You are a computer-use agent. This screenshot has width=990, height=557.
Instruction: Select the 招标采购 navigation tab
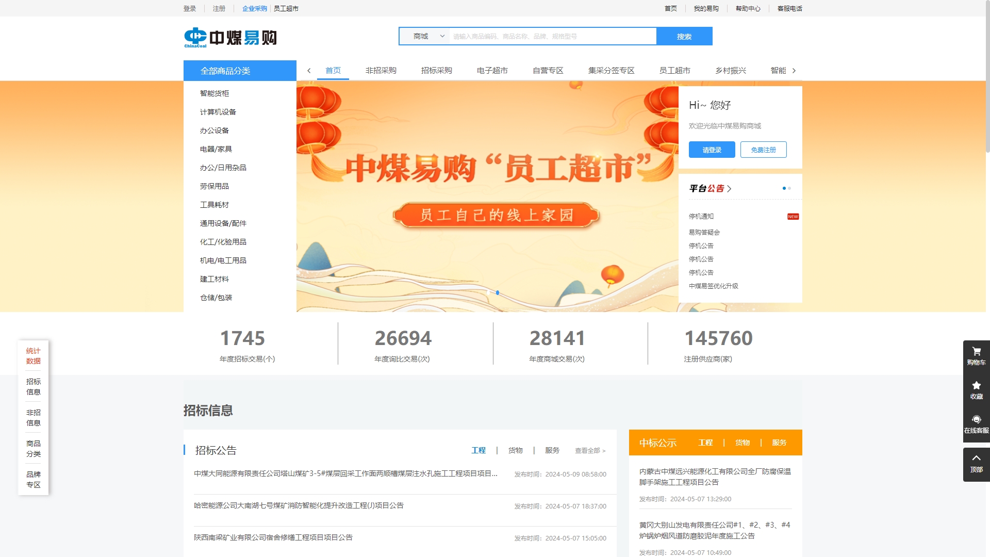coord(437,71)
